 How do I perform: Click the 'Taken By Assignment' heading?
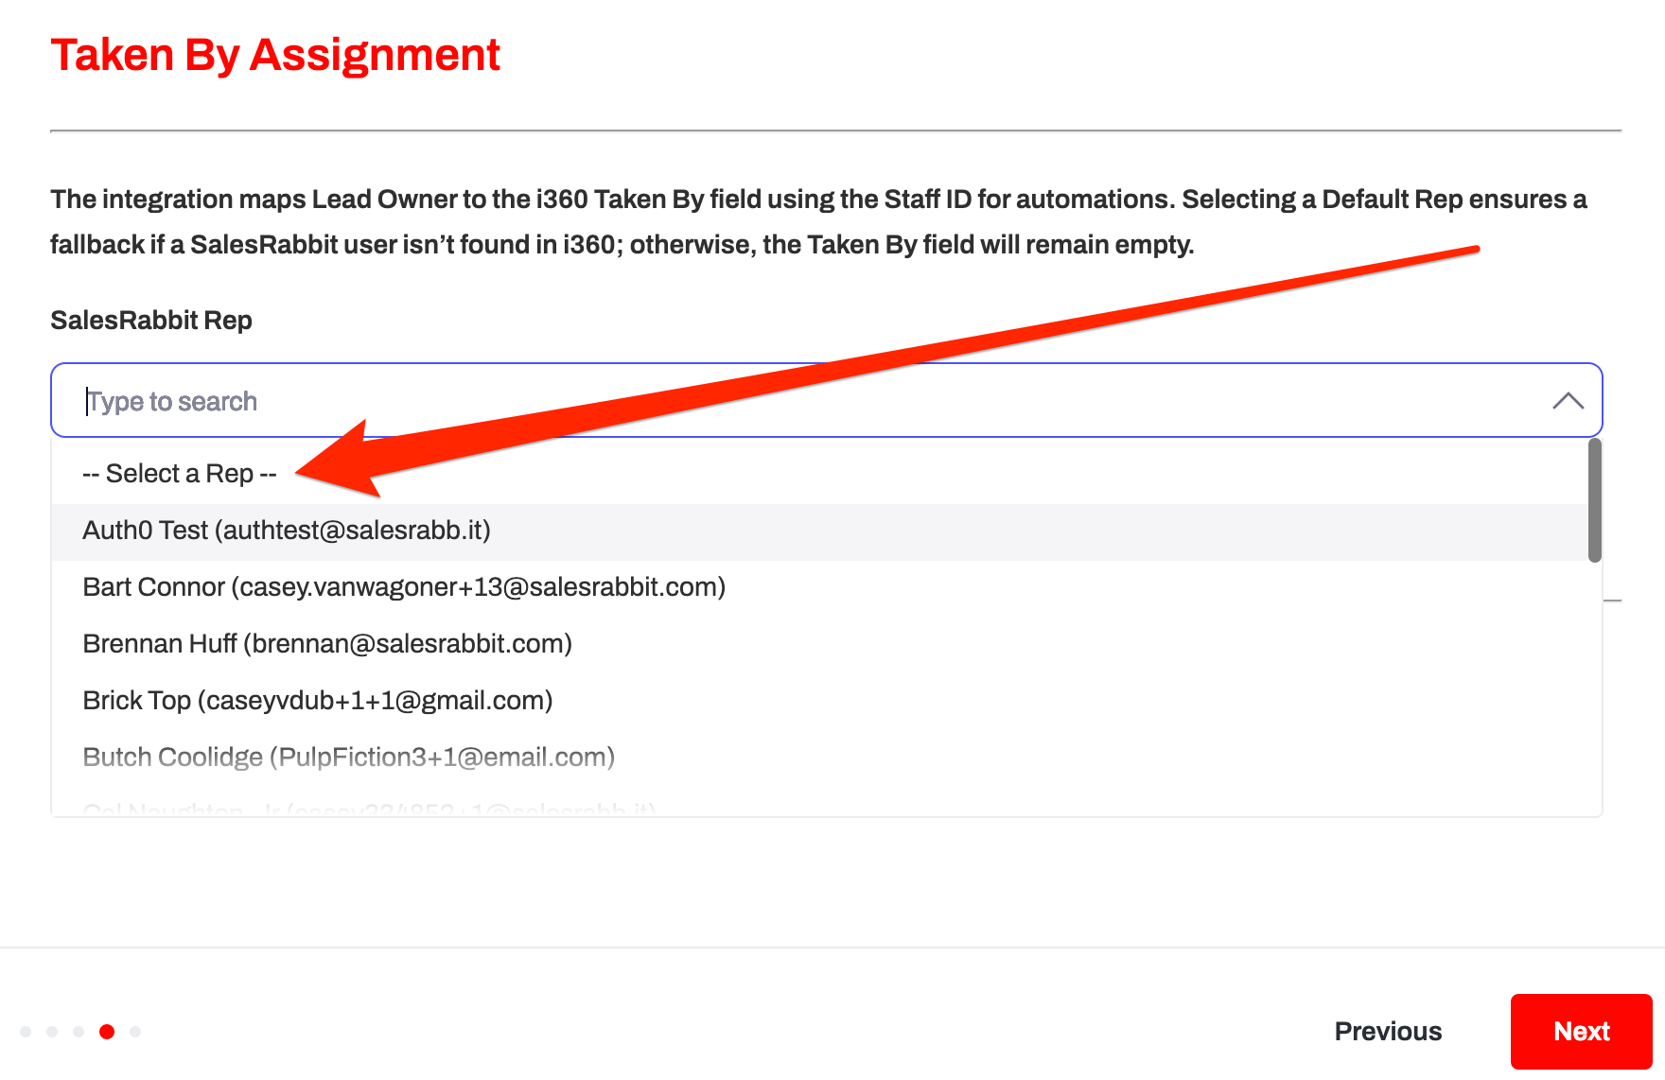[x=275, y=55]
